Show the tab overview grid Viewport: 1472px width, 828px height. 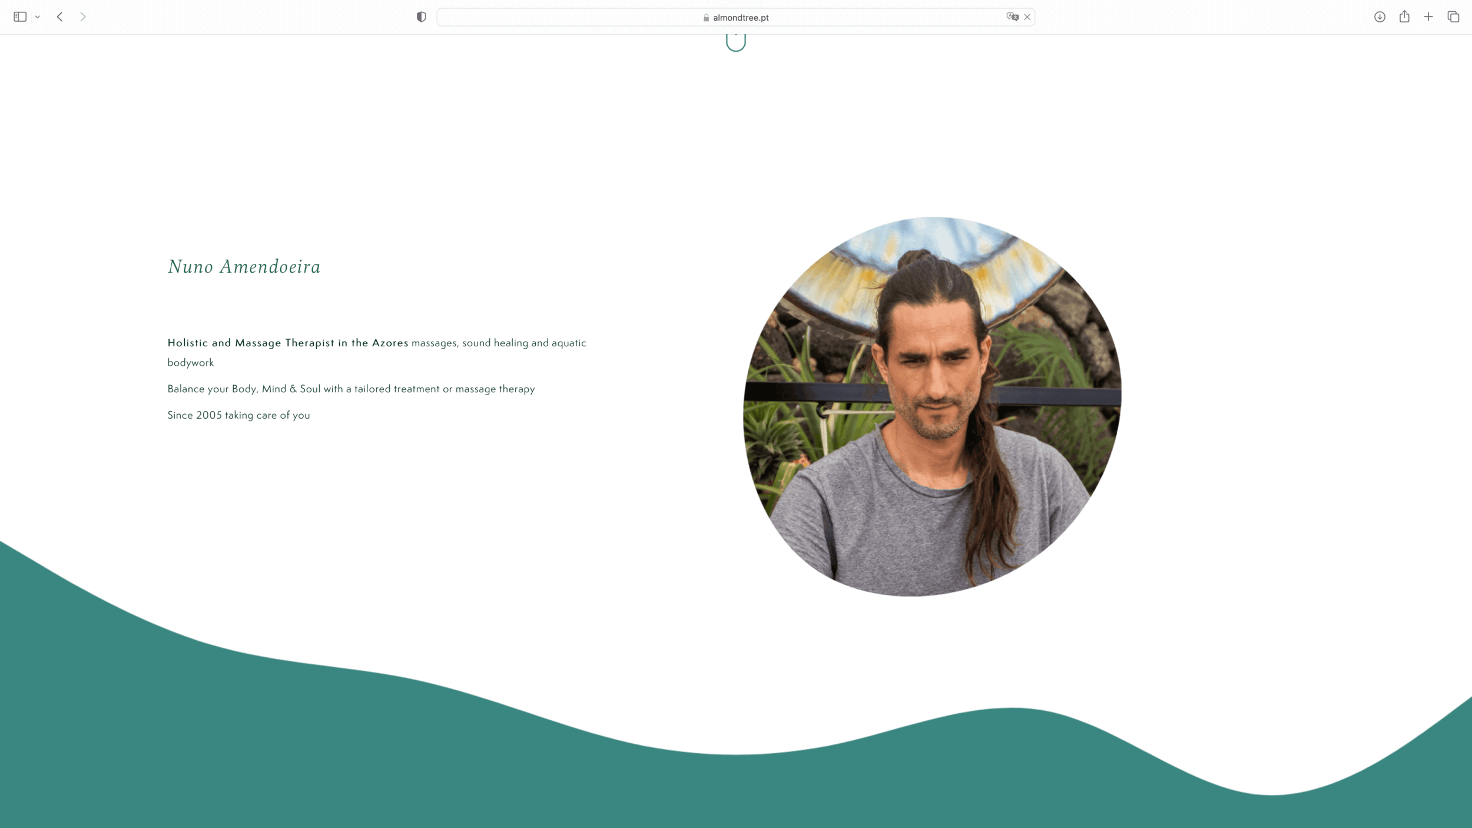coord(1453,17)
